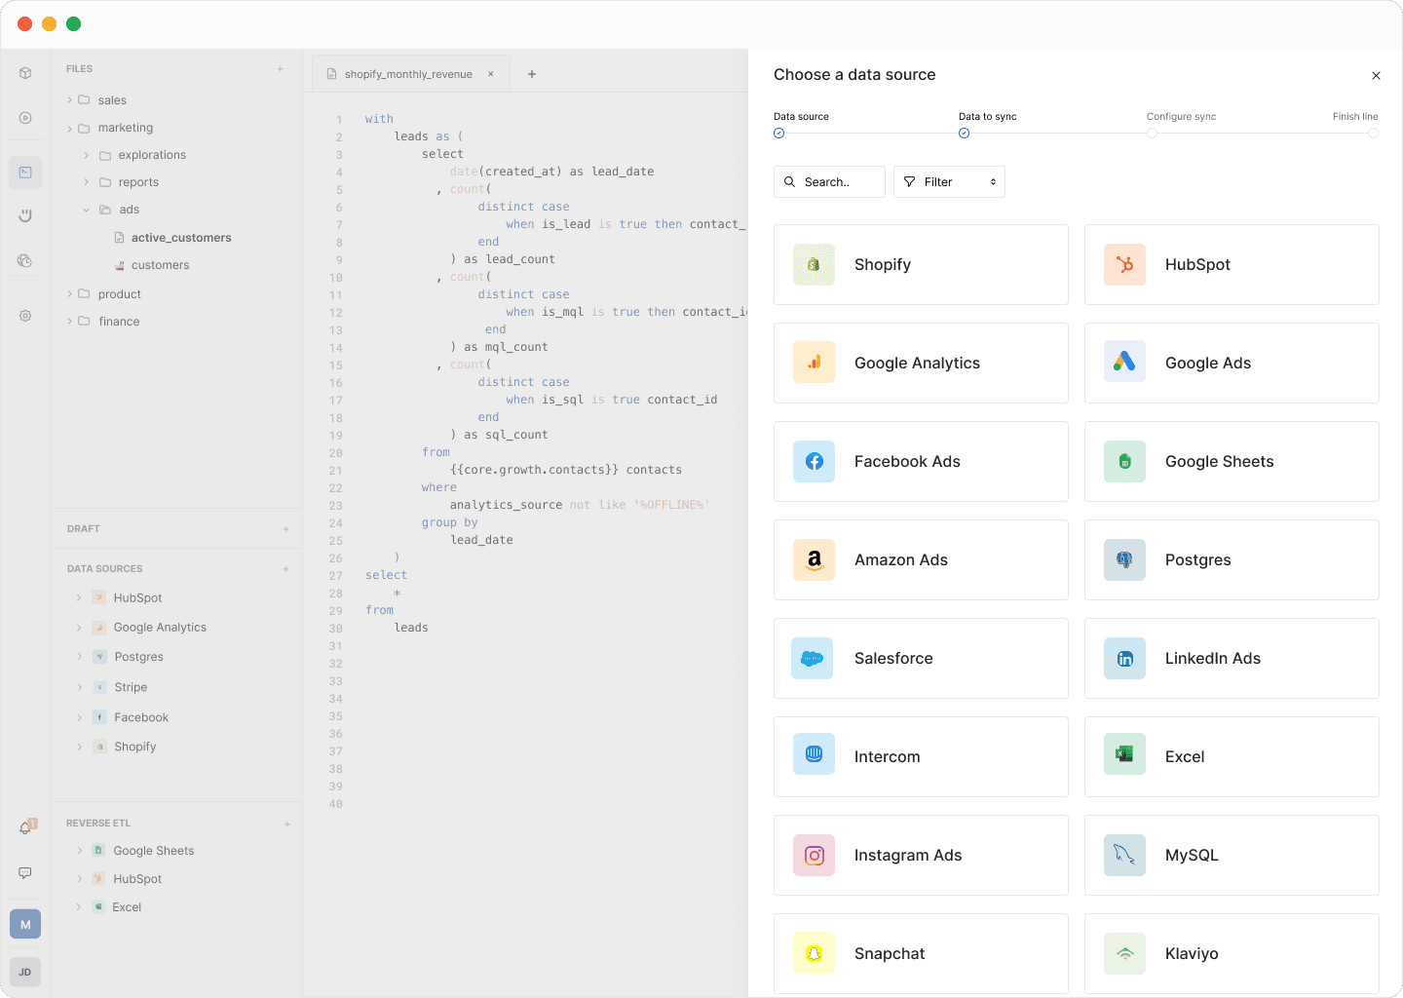The height and width of the screenshot is (998, 1403).
Task: Click the Finish line step circle
Action: click(x=1373, y=134)
